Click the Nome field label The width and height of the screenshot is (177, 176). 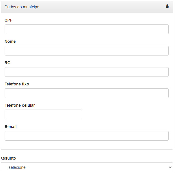click(10, 41)
